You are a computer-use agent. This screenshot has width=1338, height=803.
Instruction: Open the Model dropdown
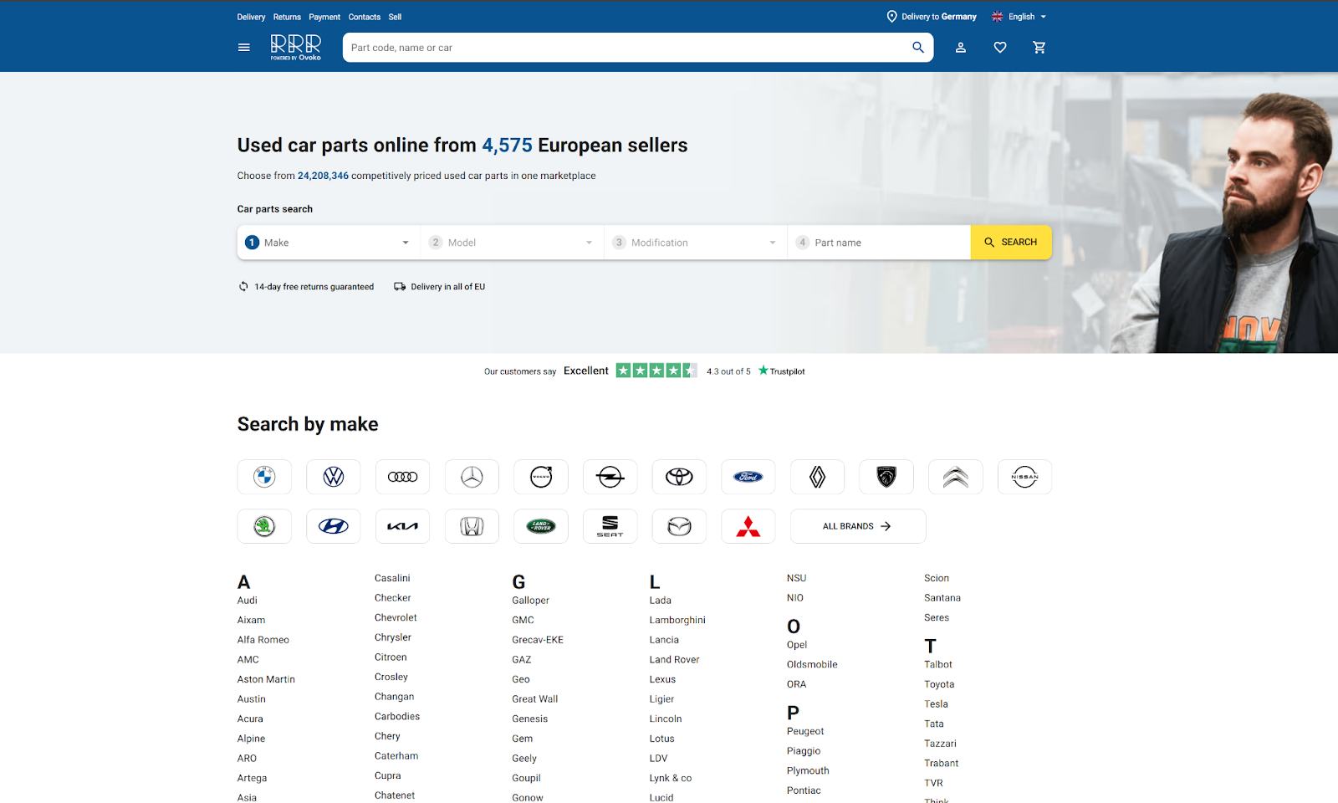click(x=512, y=243)
